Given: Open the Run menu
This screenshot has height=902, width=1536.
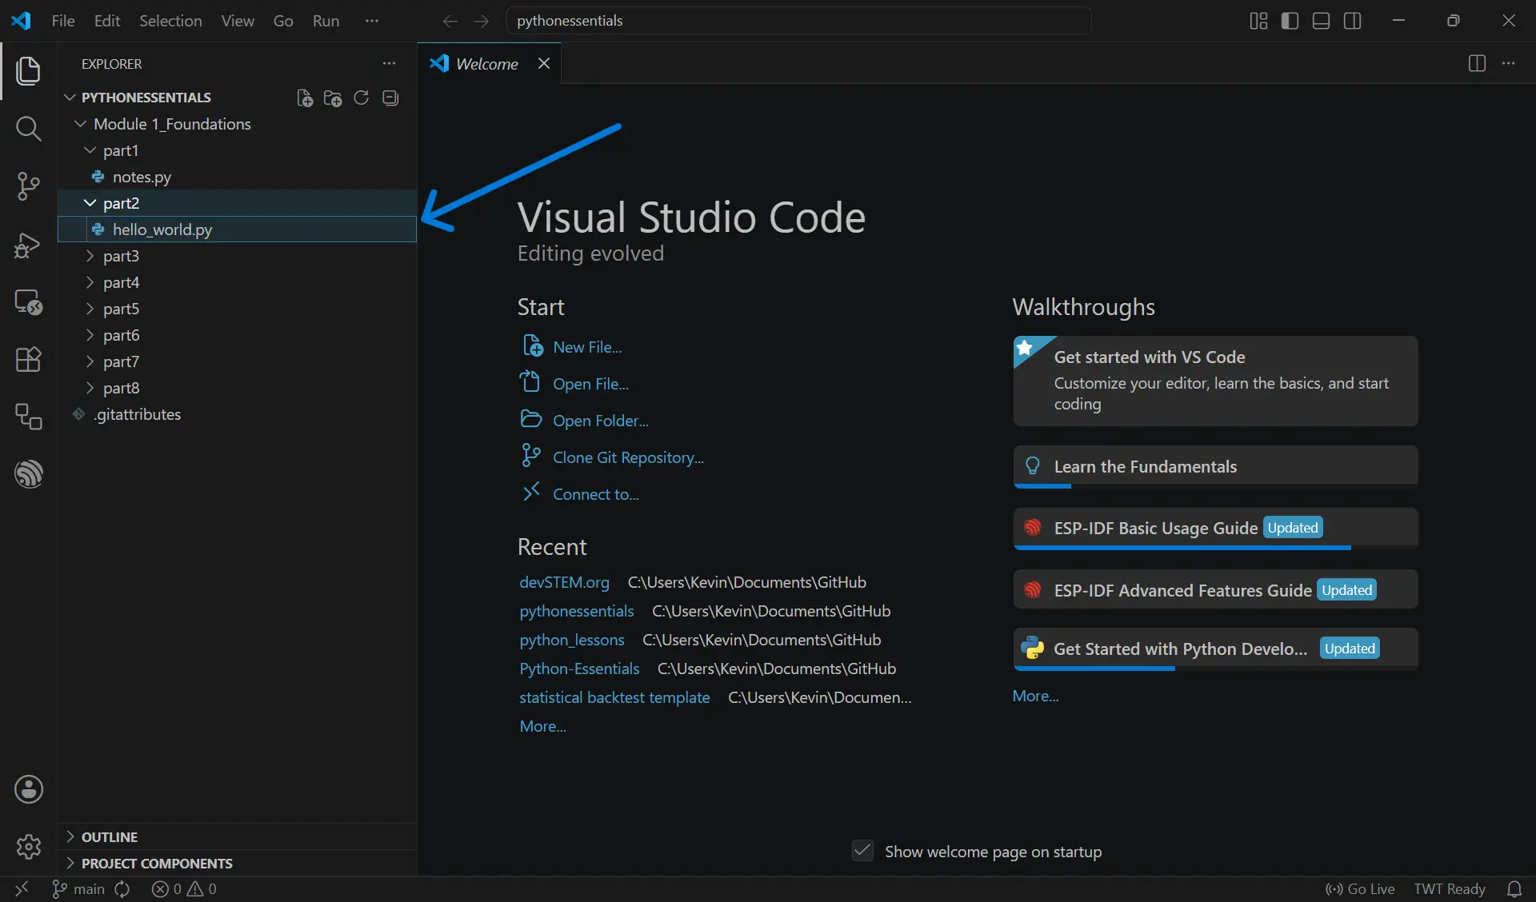Looking at the screenshot, I should [x=326, y=21].
